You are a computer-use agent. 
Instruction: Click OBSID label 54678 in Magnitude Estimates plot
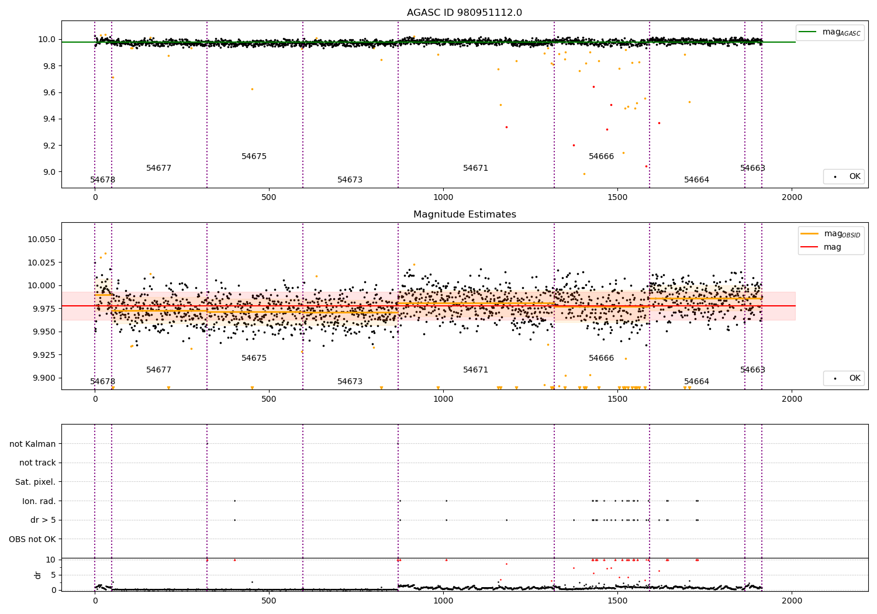pyautogui.click(x=103, y=382)
